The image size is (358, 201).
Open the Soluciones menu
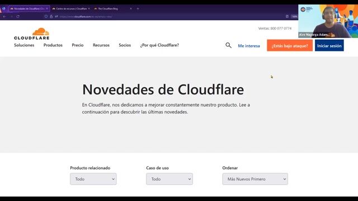pyautogui.click(x=24, y=45)
